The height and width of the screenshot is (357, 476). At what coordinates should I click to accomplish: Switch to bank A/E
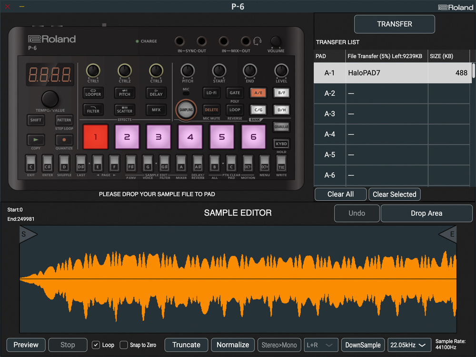point(258,93)
